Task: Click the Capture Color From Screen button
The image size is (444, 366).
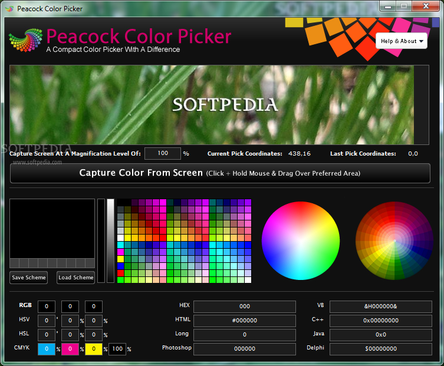Action: [x=220, y=173]
